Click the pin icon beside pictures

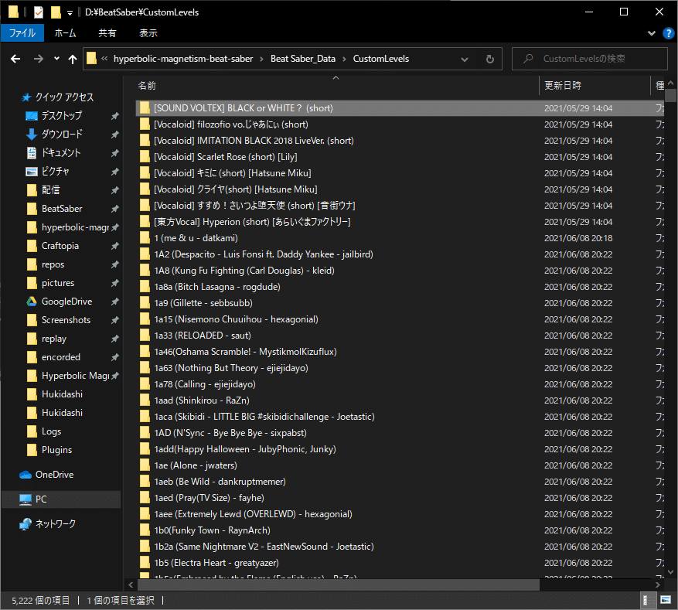tap(114, 283)
